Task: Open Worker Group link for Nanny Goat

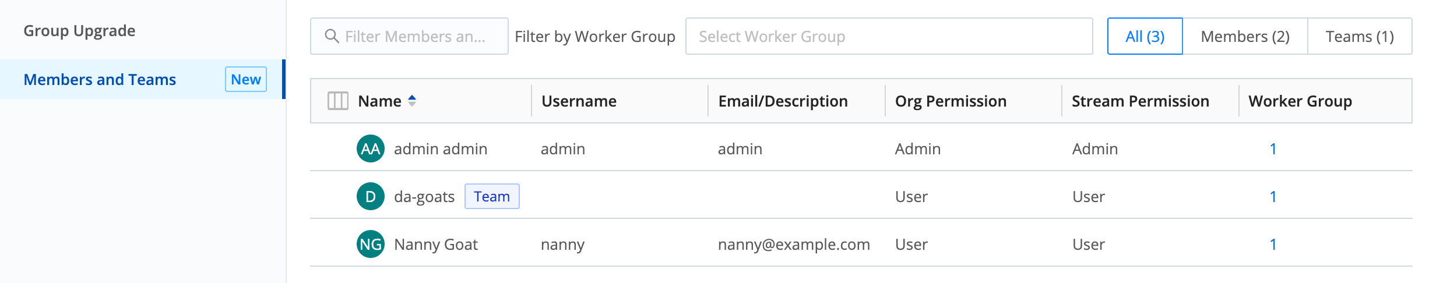Action: pyautogui.click(x=1273, y=244)
